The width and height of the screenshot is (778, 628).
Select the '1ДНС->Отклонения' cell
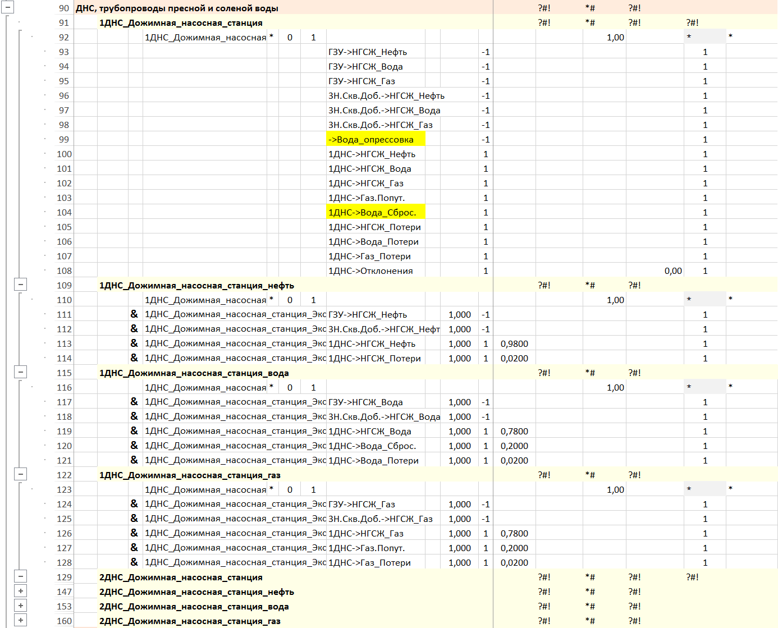(376, 271)
